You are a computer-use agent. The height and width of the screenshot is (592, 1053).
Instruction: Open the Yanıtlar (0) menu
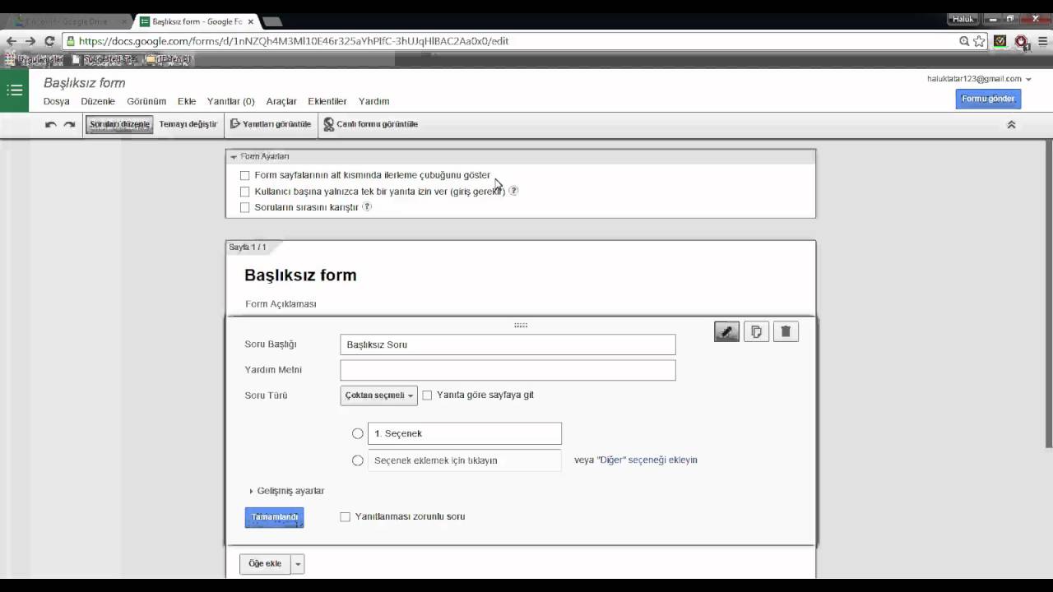pos(231,101)
